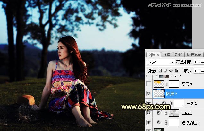Open the 路径 tab
The width and height of the screenshot is (204, 131).
pos(179,55)
